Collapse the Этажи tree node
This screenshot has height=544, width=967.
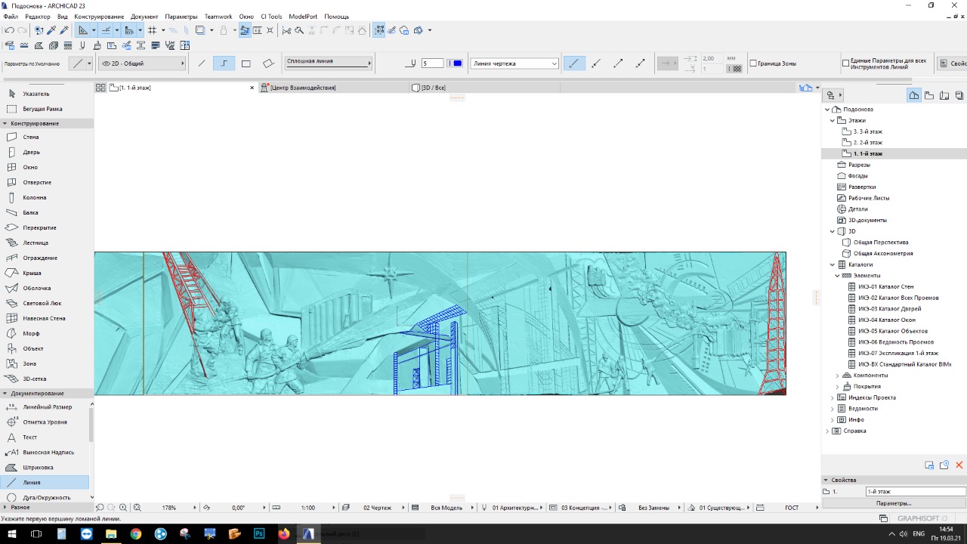click(x=833, y=120)
